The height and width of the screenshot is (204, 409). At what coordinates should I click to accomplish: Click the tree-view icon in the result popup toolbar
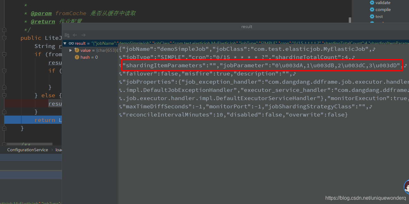67,35
